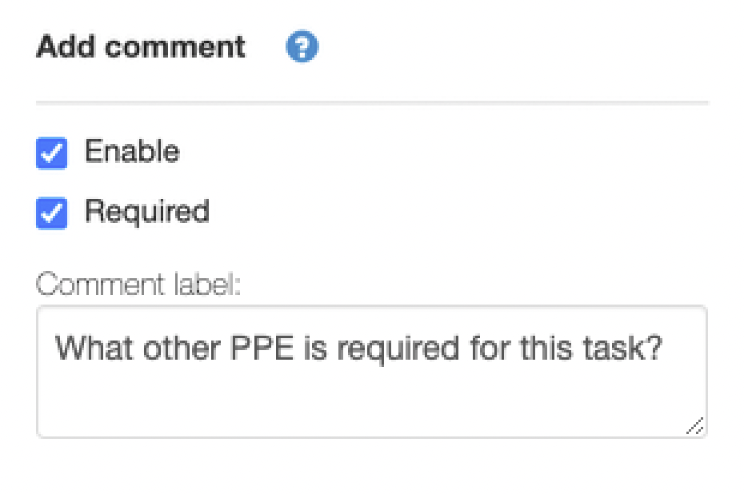Click the word 'comment' in the heading
The image size is (744, 494).
[x=174, y=47]
